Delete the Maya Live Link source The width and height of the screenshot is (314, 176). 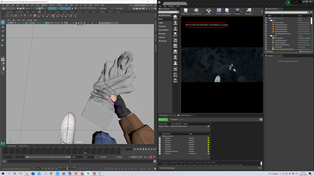point(208,126)
